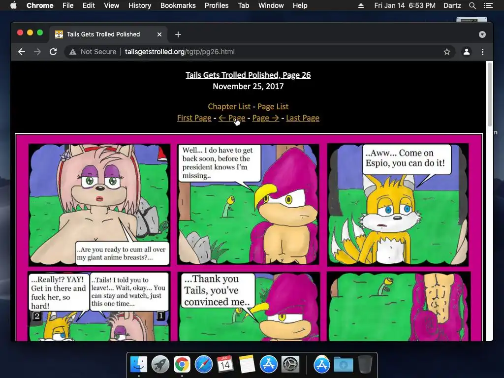The image size is (504, 378).
Task: Click the eject icon in menu bar
Action: coord(361,5)
